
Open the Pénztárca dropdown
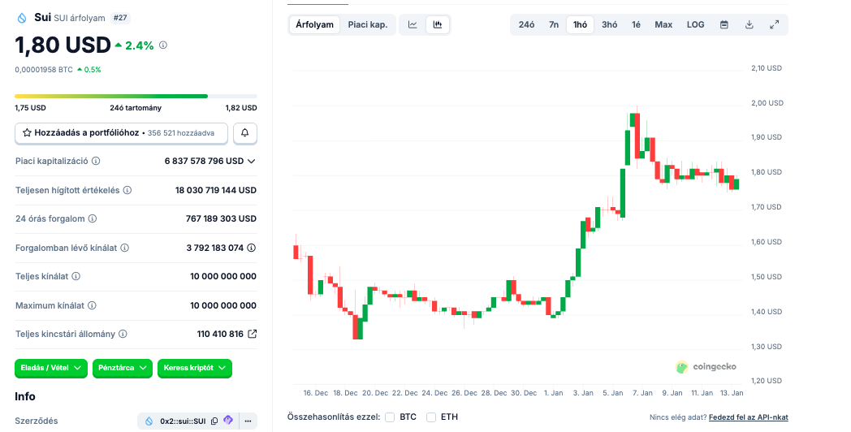click(123, 368)
